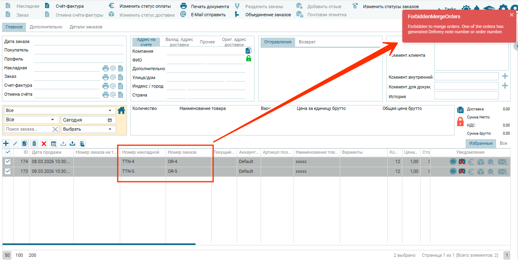518x260 pixels.
Task: Click Печать документа in the toolbar
Action: coord(209,6)
